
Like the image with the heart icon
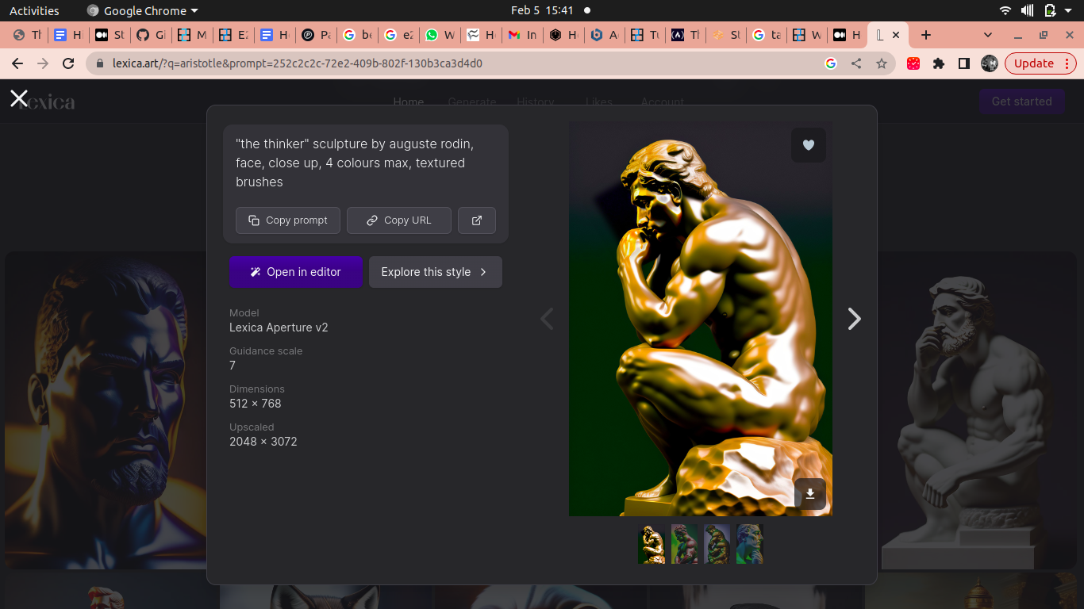(x=809, y=145)
